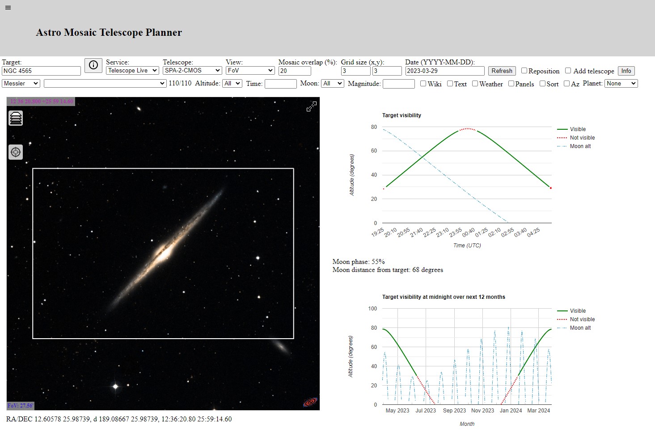Open the Planet dropdown showing None
The width and height of the screenshot is (655, 446).
pyautogui.click(x=621, y=84)
